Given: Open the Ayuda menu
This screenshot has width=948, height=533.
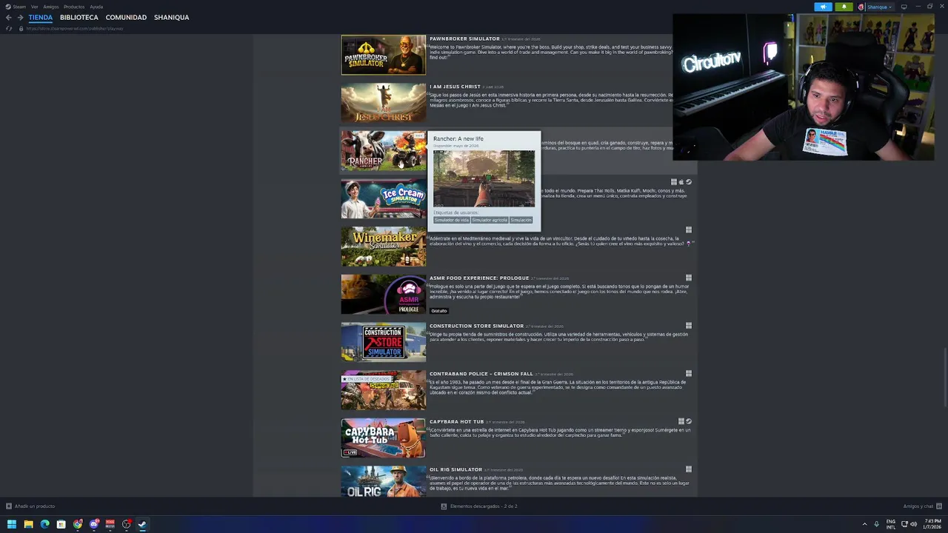Looking at the screenshot, I should 96,7.
